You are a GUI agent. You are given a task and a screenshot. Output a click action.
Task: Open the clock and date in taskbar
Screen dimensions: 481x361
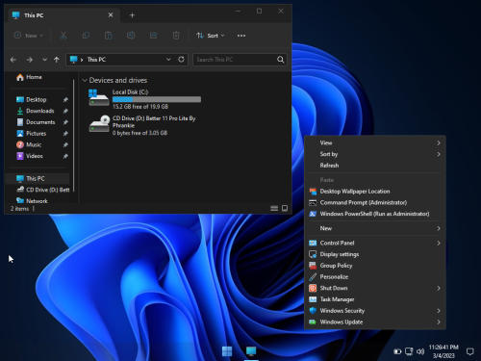[x=443, y=351]
